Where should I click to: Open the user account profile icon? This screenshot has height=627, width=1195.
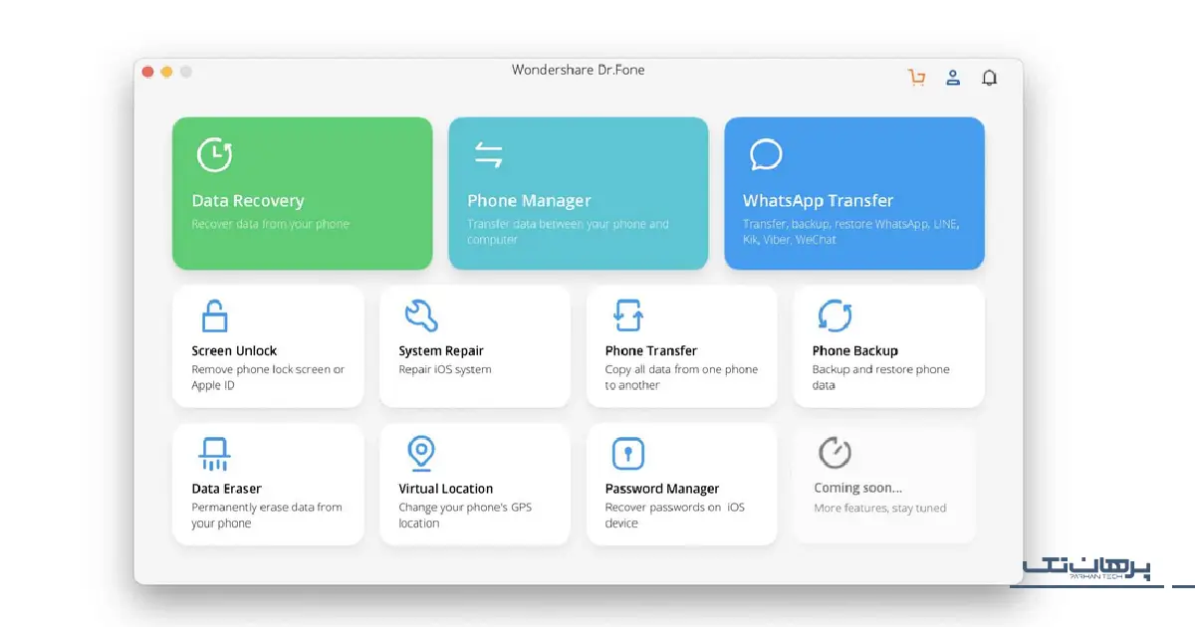point(953,78)
